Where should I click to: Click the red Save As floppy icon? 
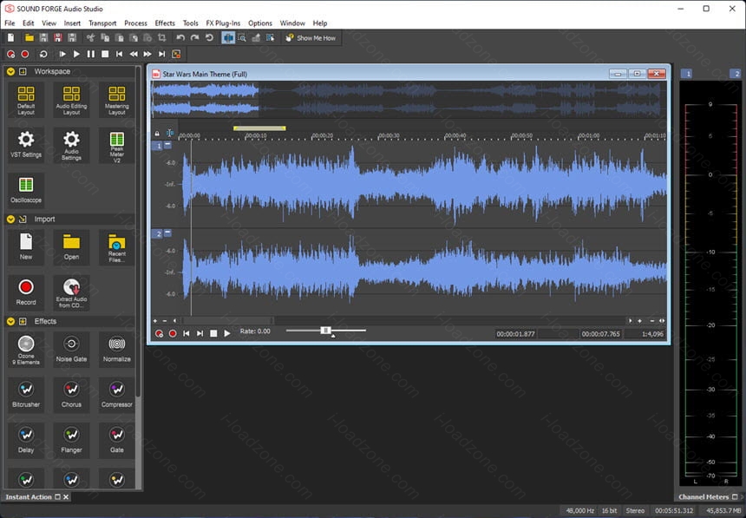pyautogui.click(x=57, y=37)
